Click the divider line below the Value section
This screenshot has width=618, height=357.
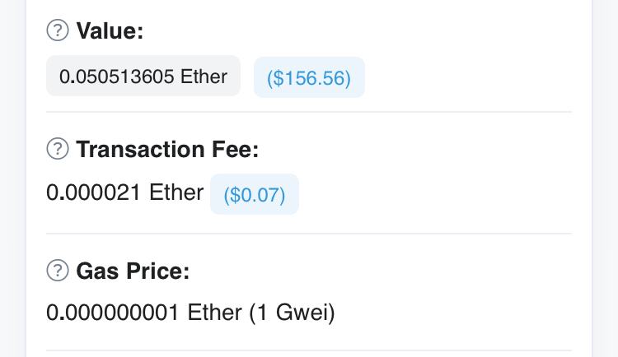coord(309,112)
